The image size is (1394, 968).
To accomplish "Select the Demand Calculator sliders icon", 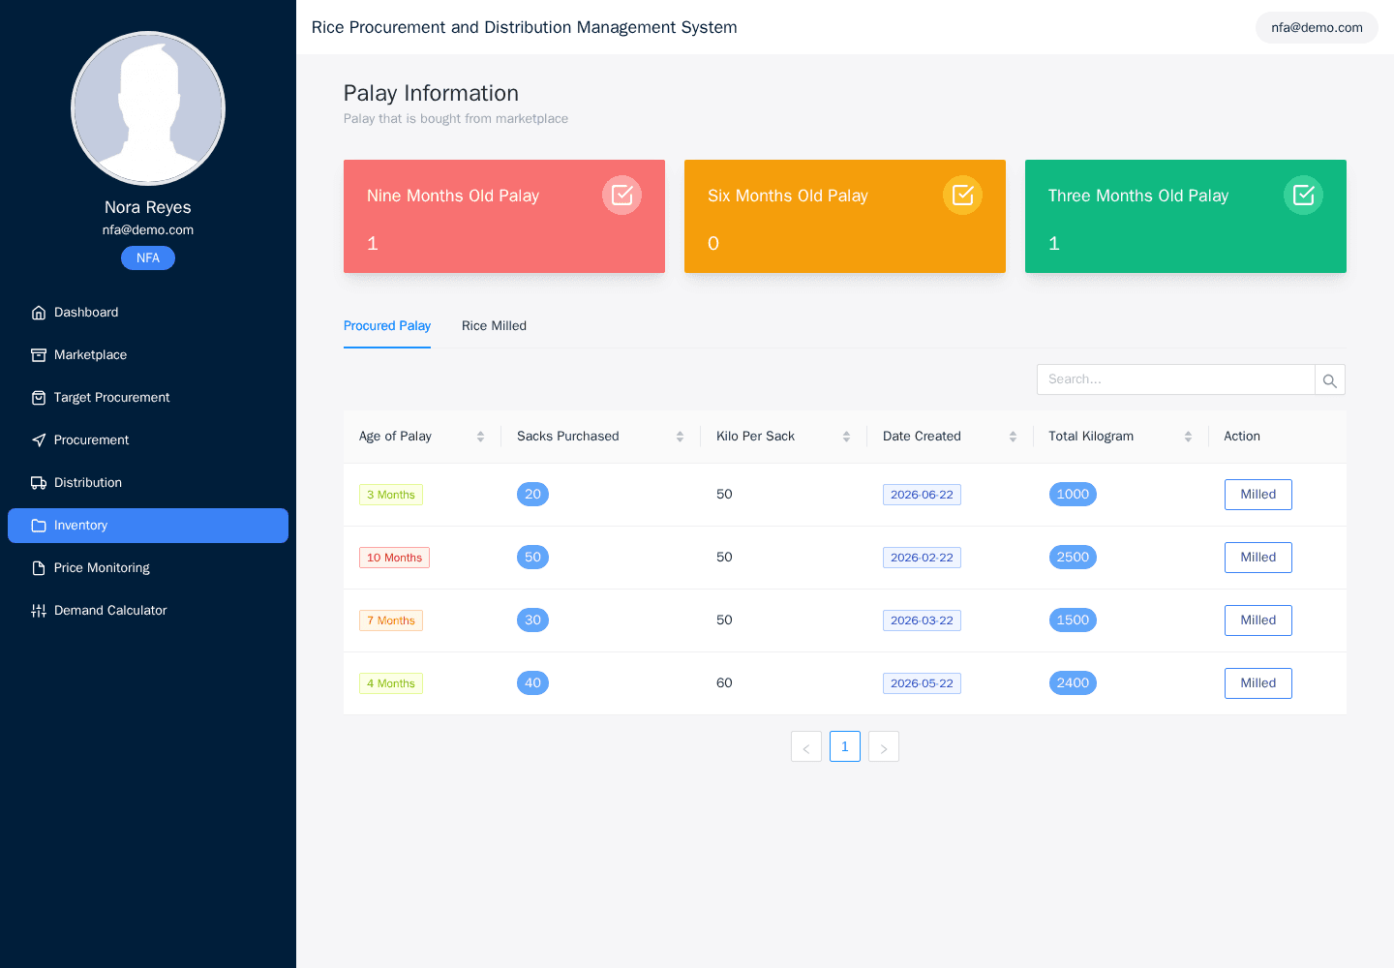I will 39,611.
